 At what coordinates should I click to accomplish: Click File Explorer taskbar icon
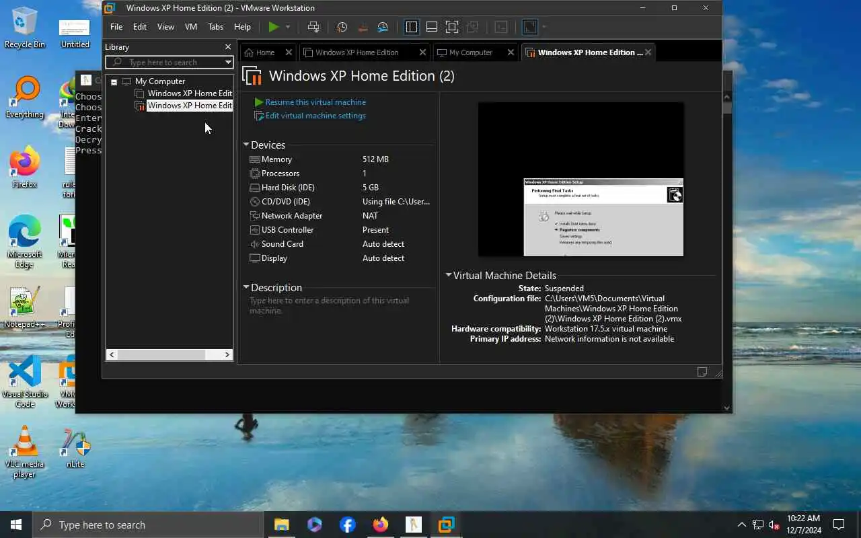point(281,525)
